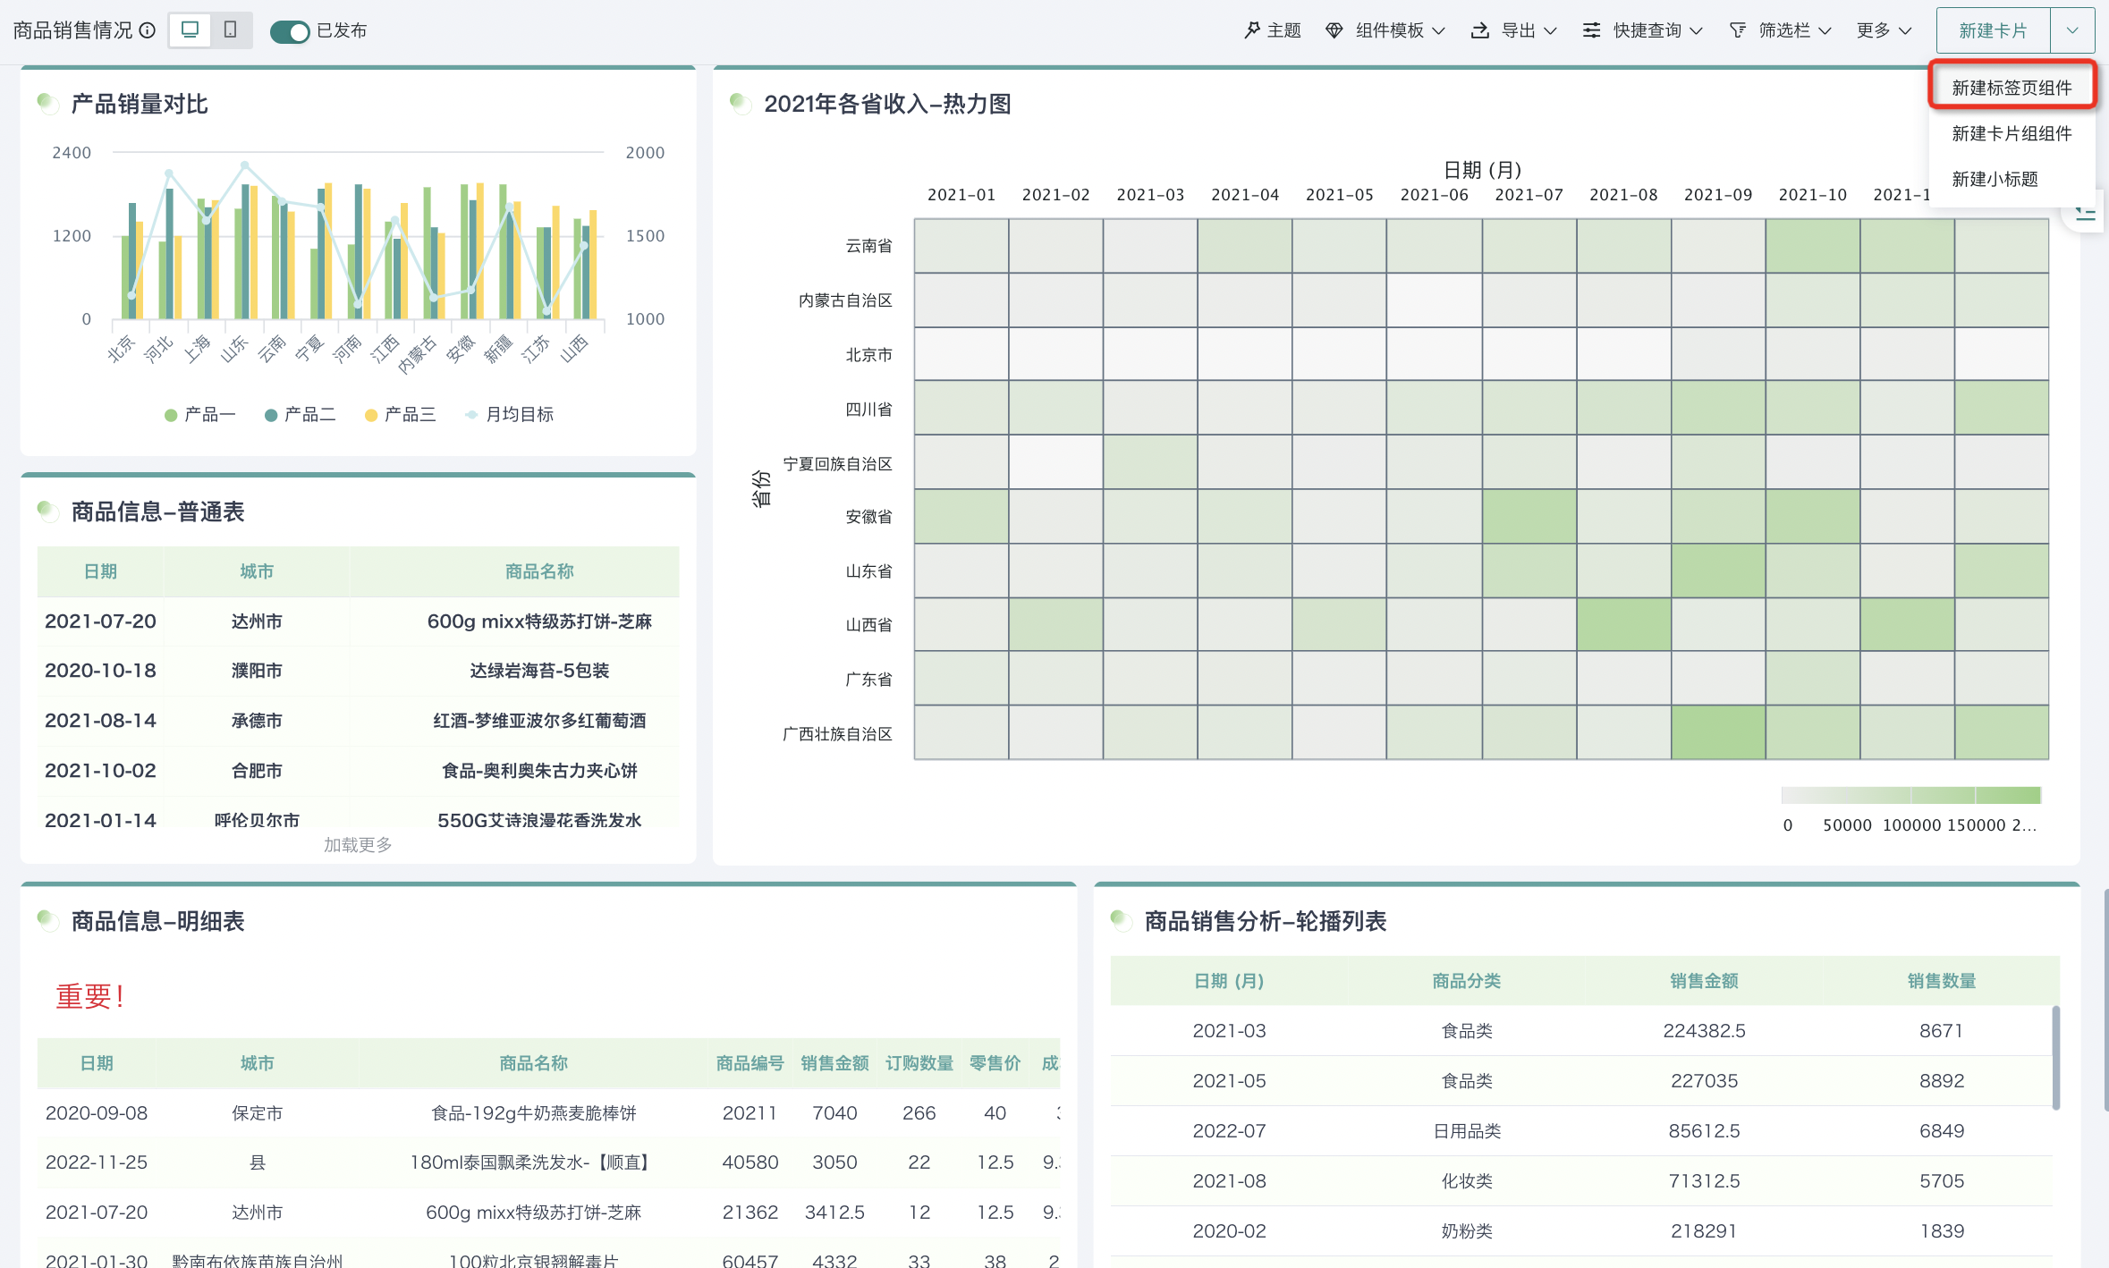
Task: Toggle the 已发布 publish switch
Action: point(290,31)
